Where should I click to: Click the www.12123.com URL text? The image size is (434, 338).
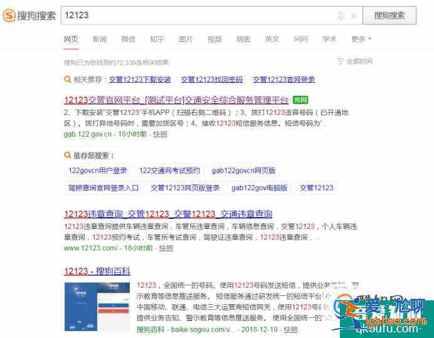coord(91,248)
